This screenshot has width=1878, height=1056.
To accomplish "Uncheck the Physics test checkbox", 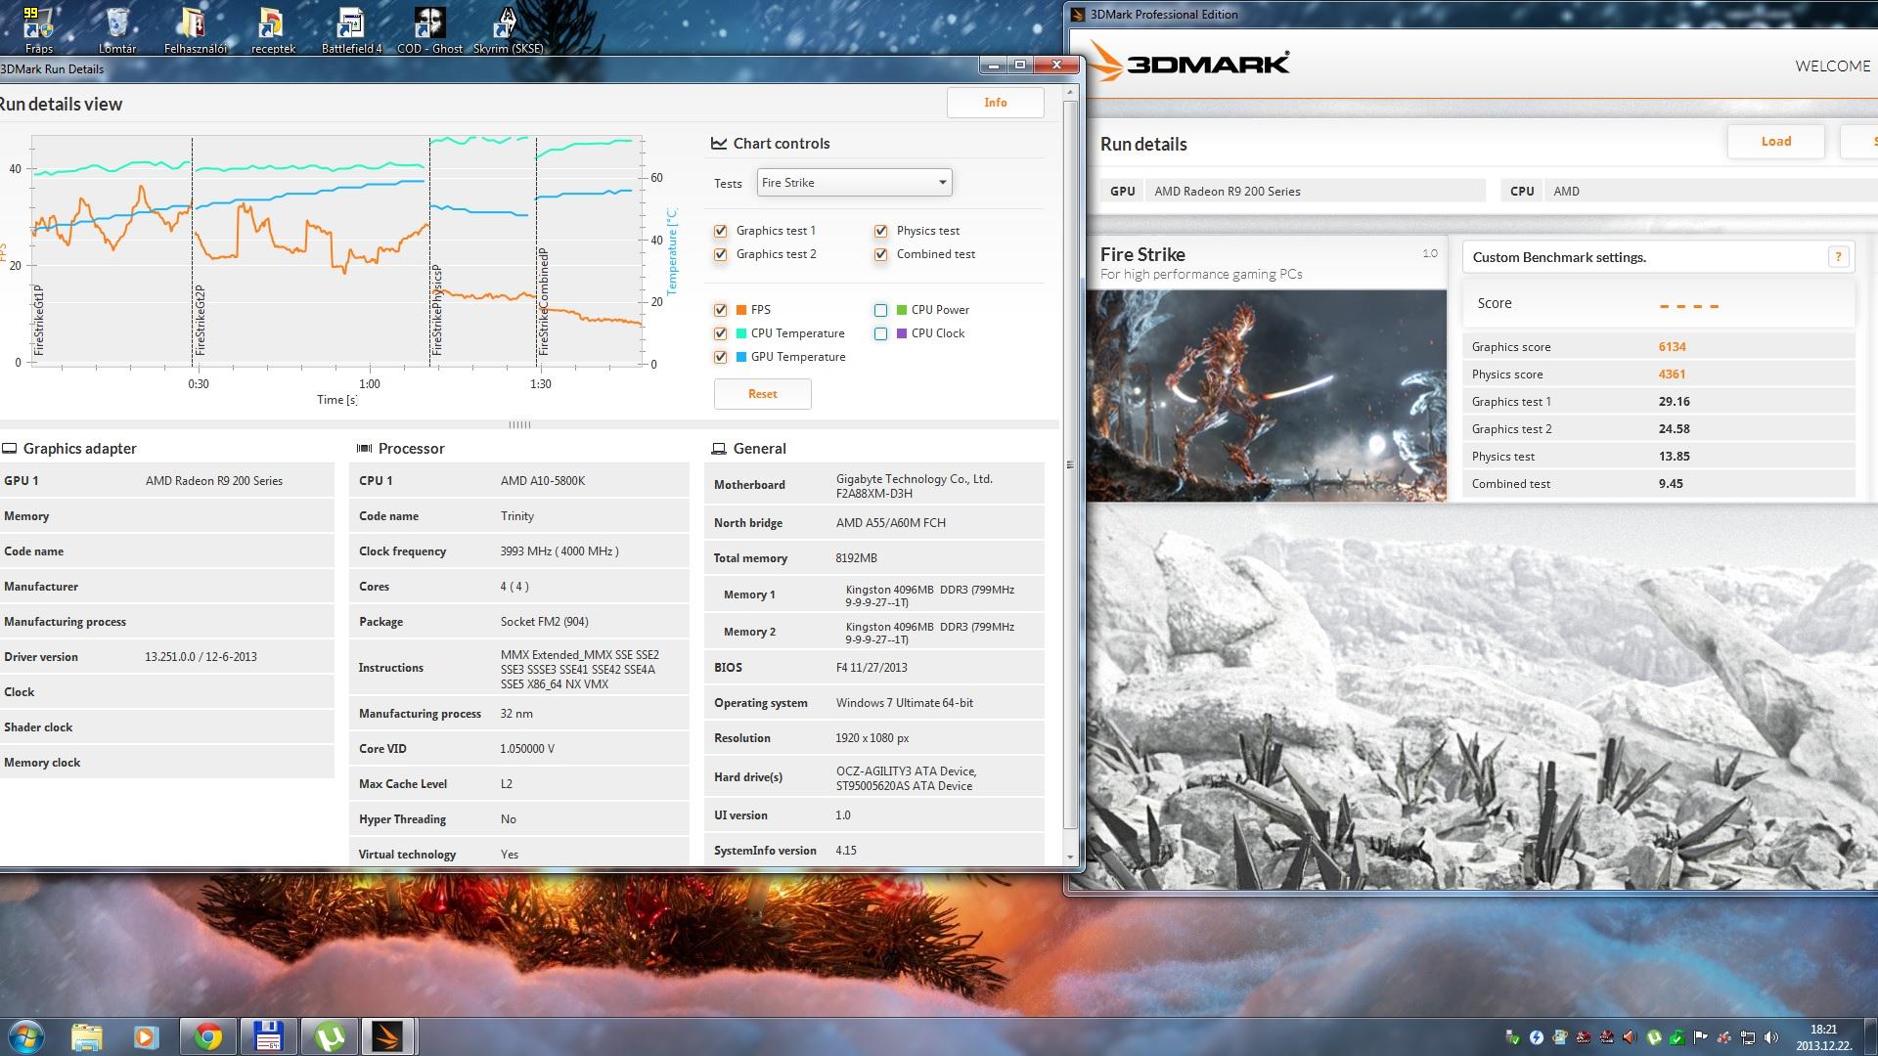I will (x=880, y=231).
